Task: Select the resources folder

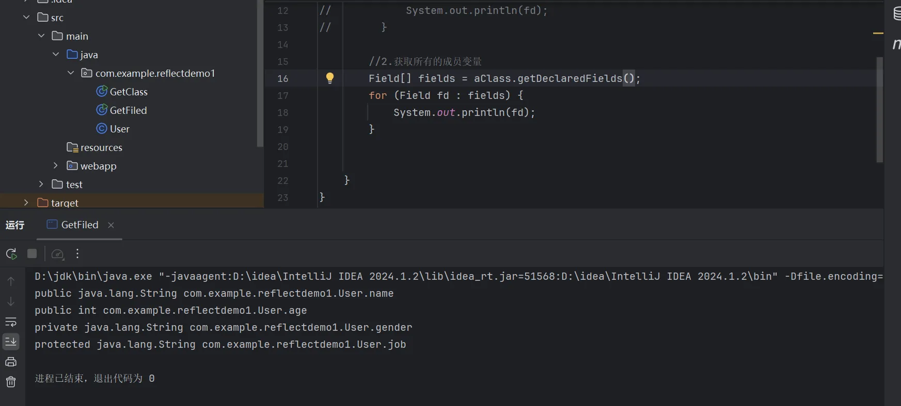Action: (101, 147)
